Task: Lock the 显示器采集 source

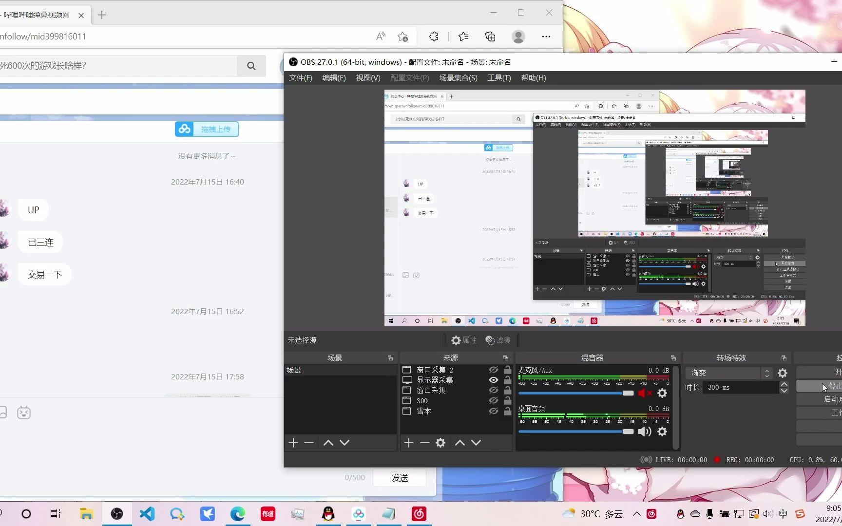Action: click(x=508, y=380)
